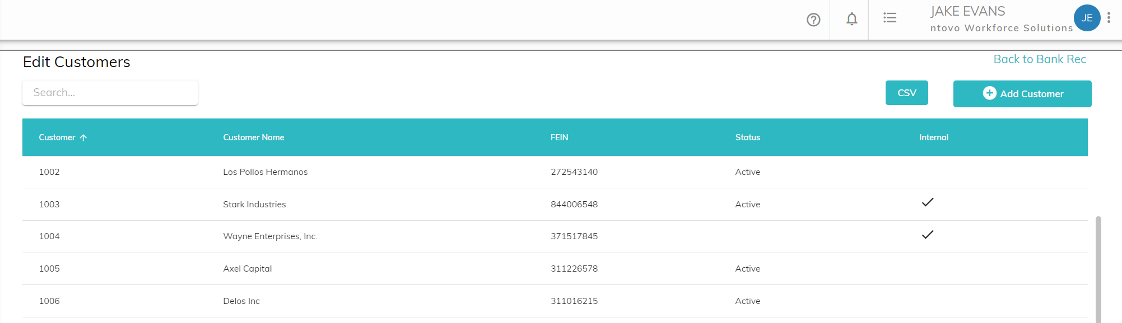Click the JE user avatar

1087,18
